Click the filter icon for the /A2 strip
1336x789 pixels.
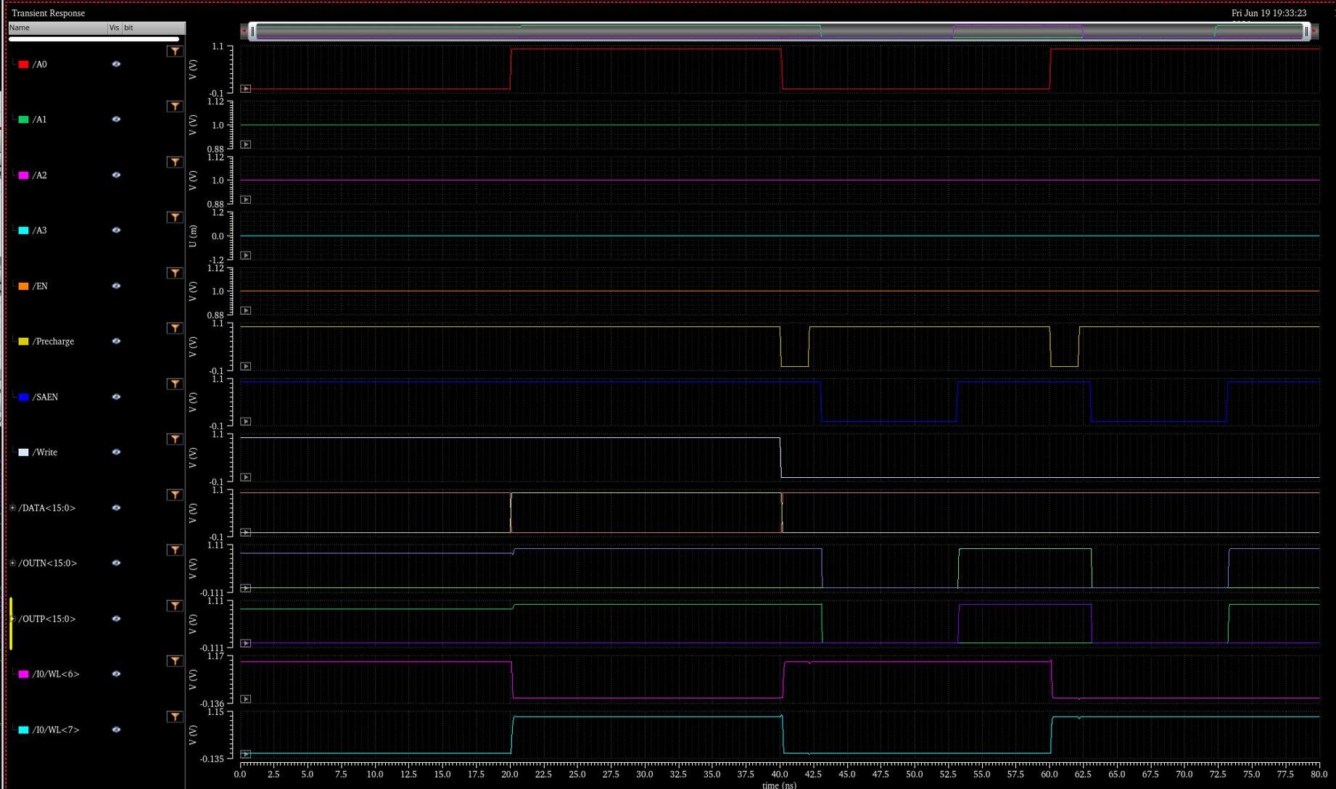(175, 162)
